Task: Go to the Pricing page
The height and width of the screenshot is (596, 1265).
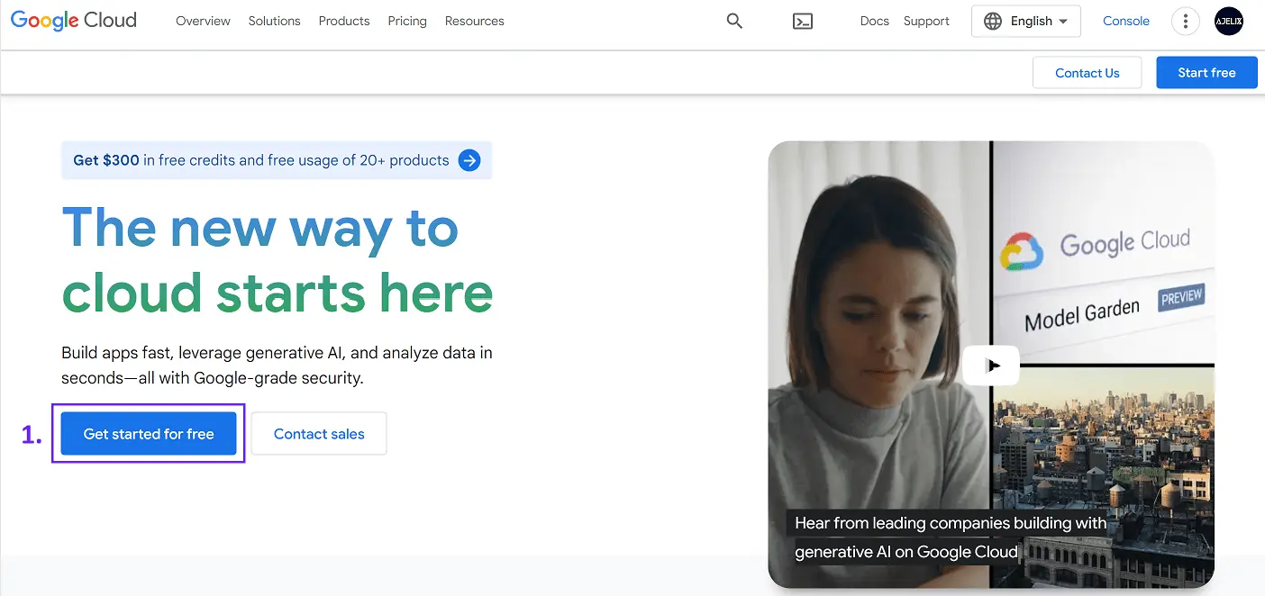Action: [x=407, y=21]
